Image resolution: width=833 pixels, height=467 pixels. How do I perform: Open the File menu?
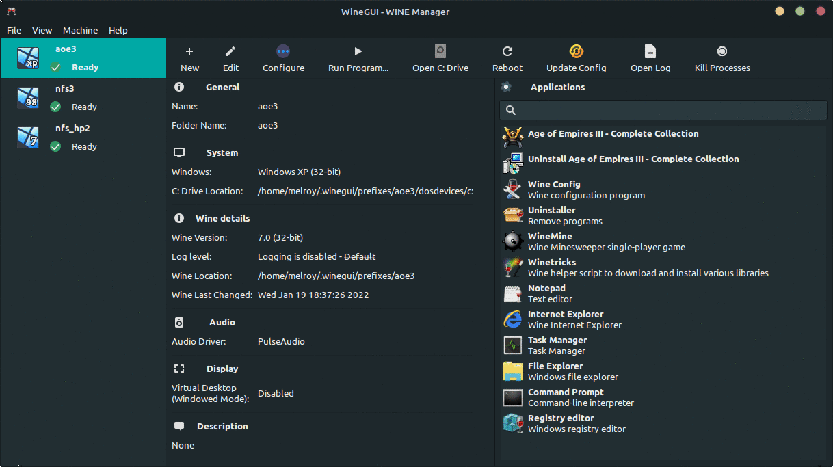(14, 30)
